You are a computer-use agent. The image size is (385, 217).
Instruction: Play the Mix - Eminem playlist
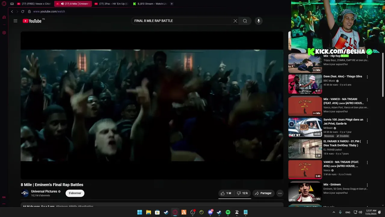pyautogui.click(x=305, y=192)
